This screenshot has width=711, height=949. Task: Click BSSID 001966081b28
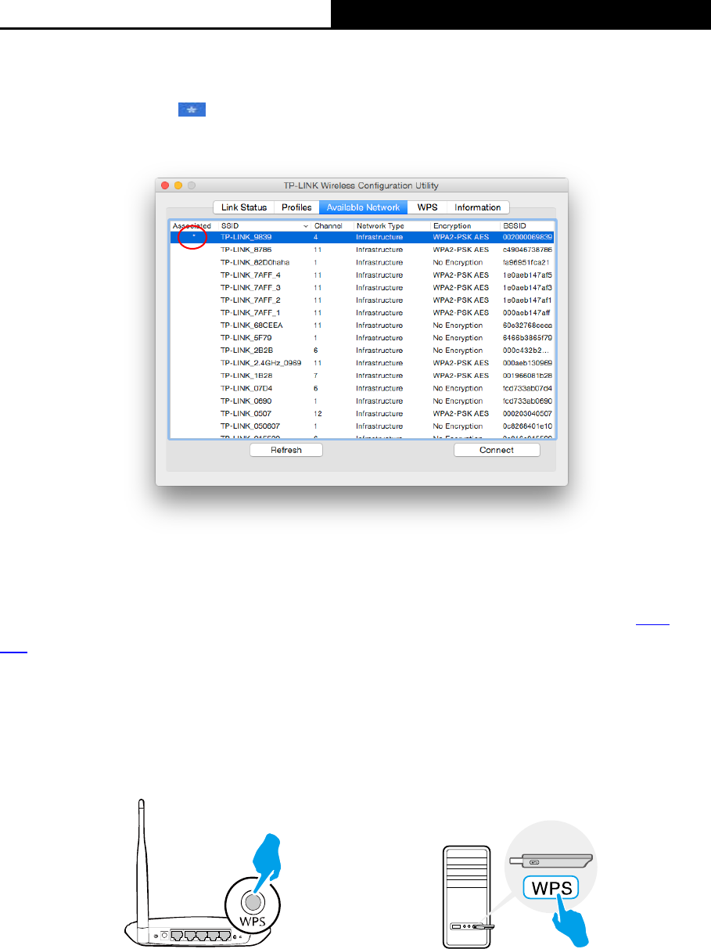(x=528, y=376)
